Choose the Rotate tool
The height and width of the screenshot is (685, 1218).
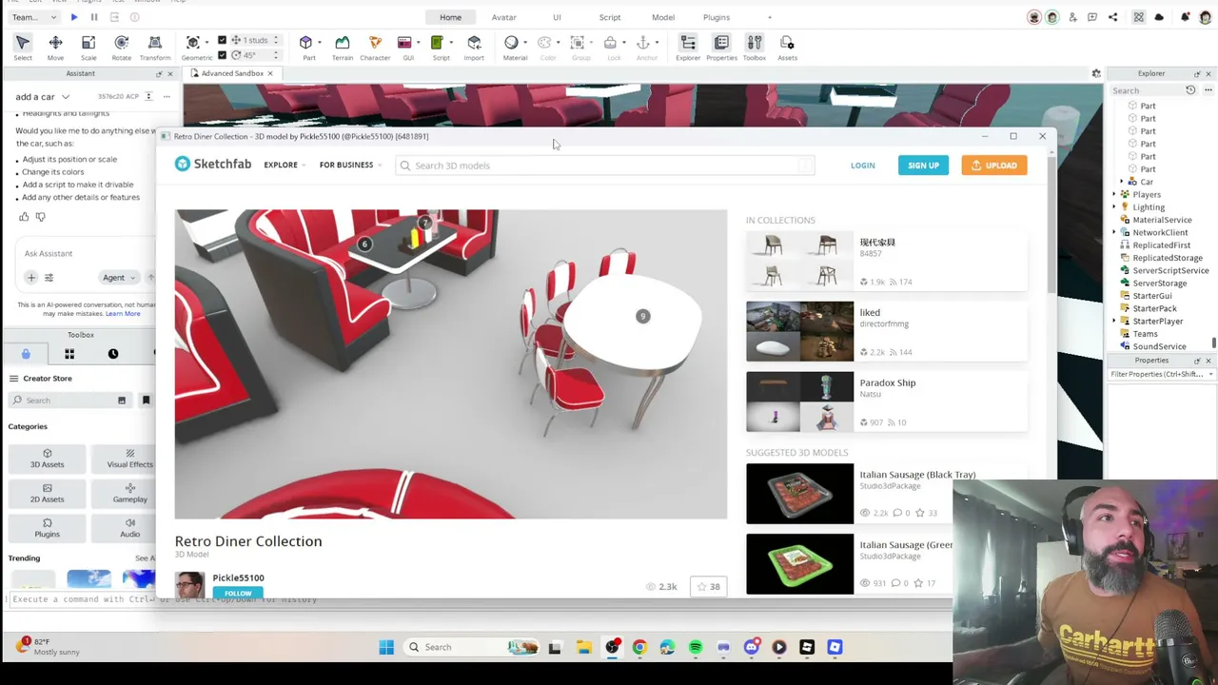point(121,47)
